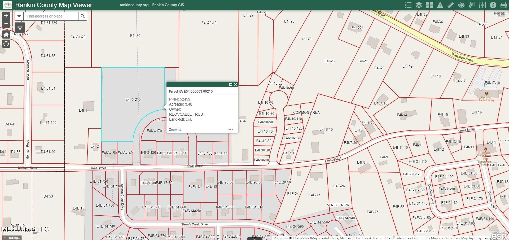Click the warning triangle disclaimer icon
The width and height of the screenshot is (509, 240).
440,5
